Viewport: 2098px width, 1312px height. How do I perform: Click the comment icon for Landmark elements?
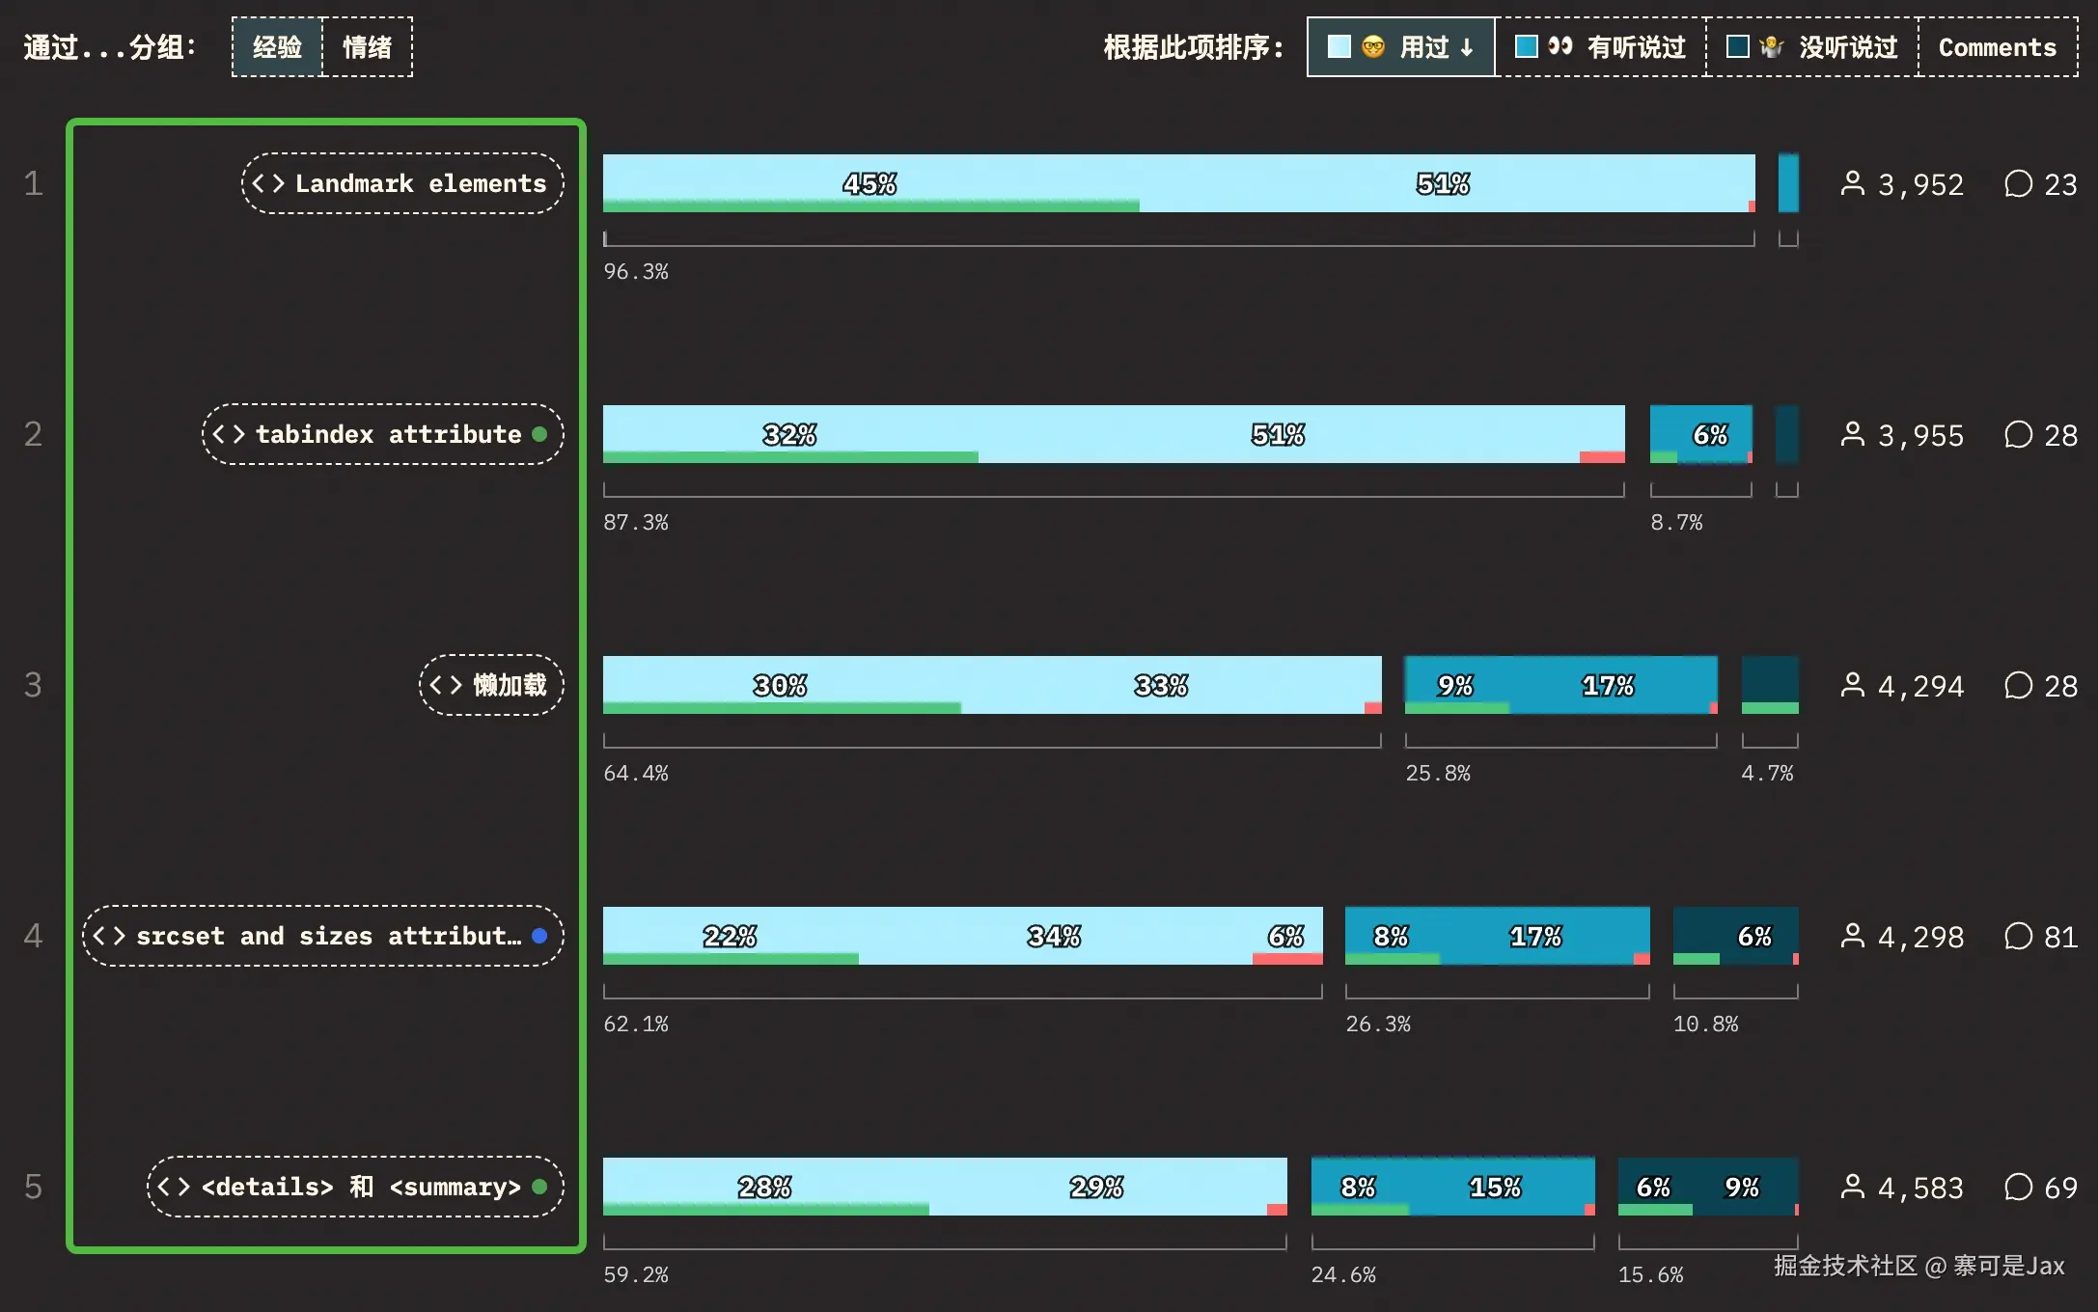coord(2018,183)
